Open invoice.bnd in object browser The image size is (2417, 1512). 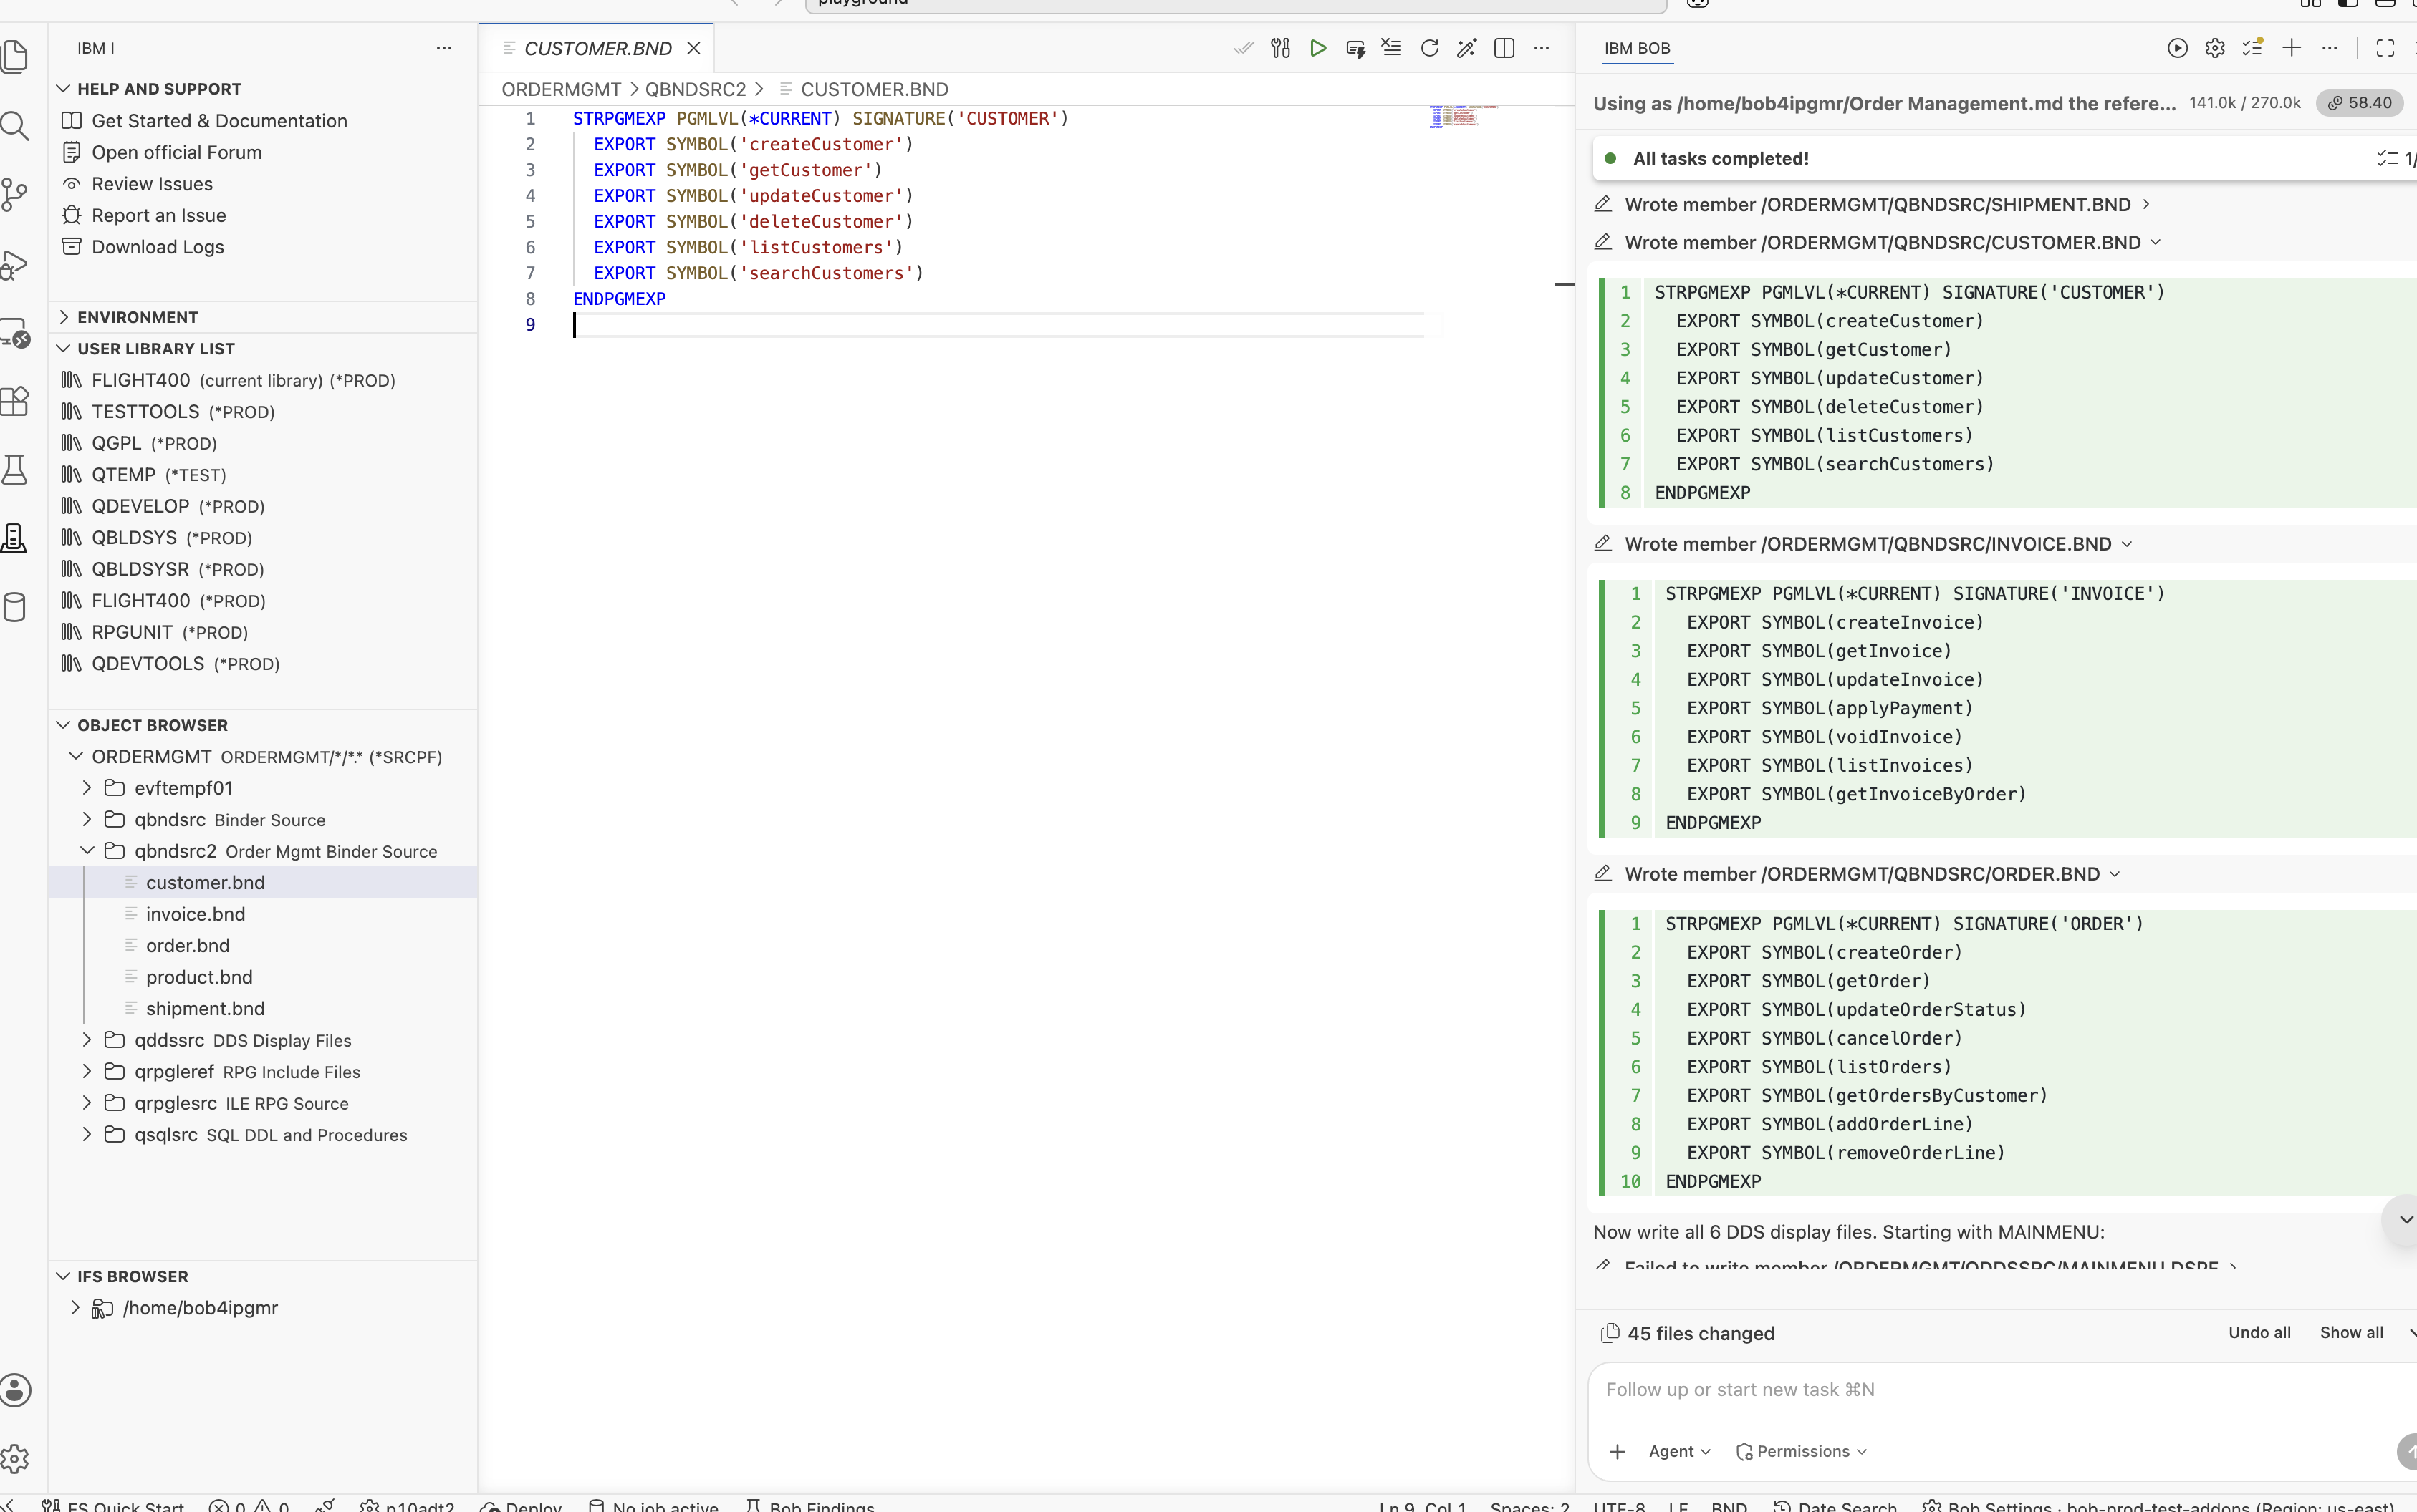[x=195, y=914]
